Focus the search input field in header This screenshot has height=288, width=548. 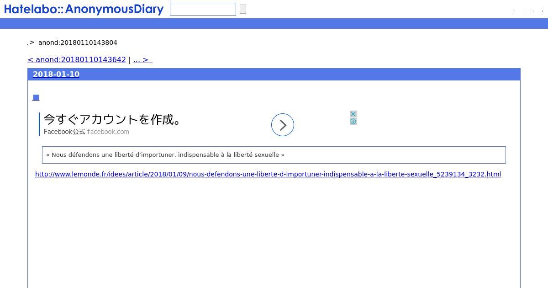[203, 9]
